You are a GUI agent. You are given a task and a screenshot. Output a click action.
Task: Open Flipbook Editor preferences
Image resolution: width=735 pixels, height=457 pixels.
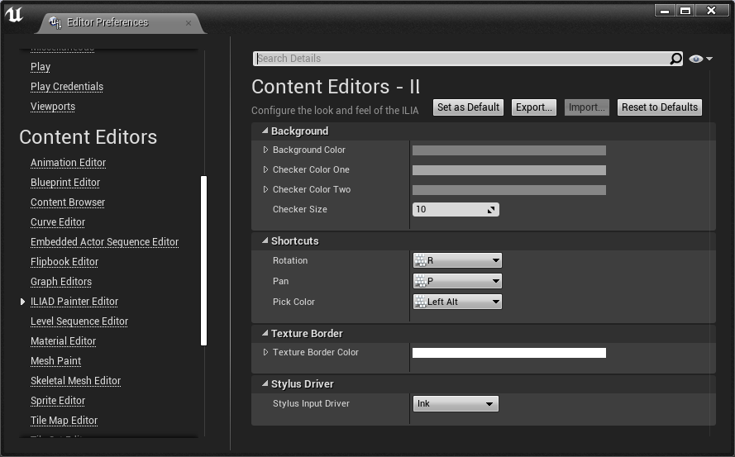[x=64, y=261]
